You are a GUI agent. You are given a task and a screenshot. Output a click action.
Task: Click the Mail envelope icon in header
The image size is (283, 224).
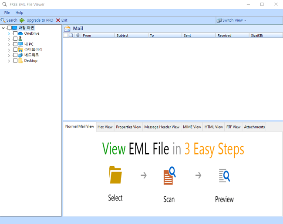[x=67, y=28]
